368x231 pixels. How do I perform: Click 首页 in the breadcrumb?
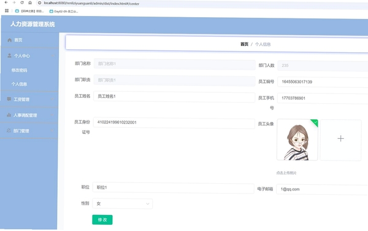tap(244, 44)
